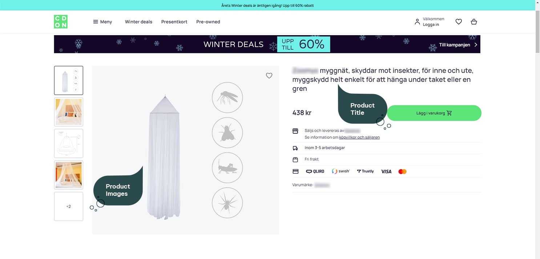Click the user account icon
This screenshot has height=259, width=540.
click(x=417, y=22)
